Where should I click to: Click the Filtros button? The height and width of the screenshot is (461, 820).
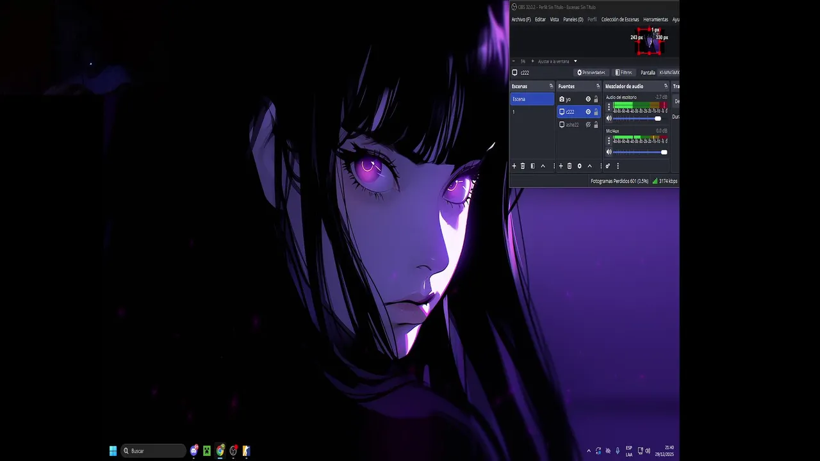point(624,72)
